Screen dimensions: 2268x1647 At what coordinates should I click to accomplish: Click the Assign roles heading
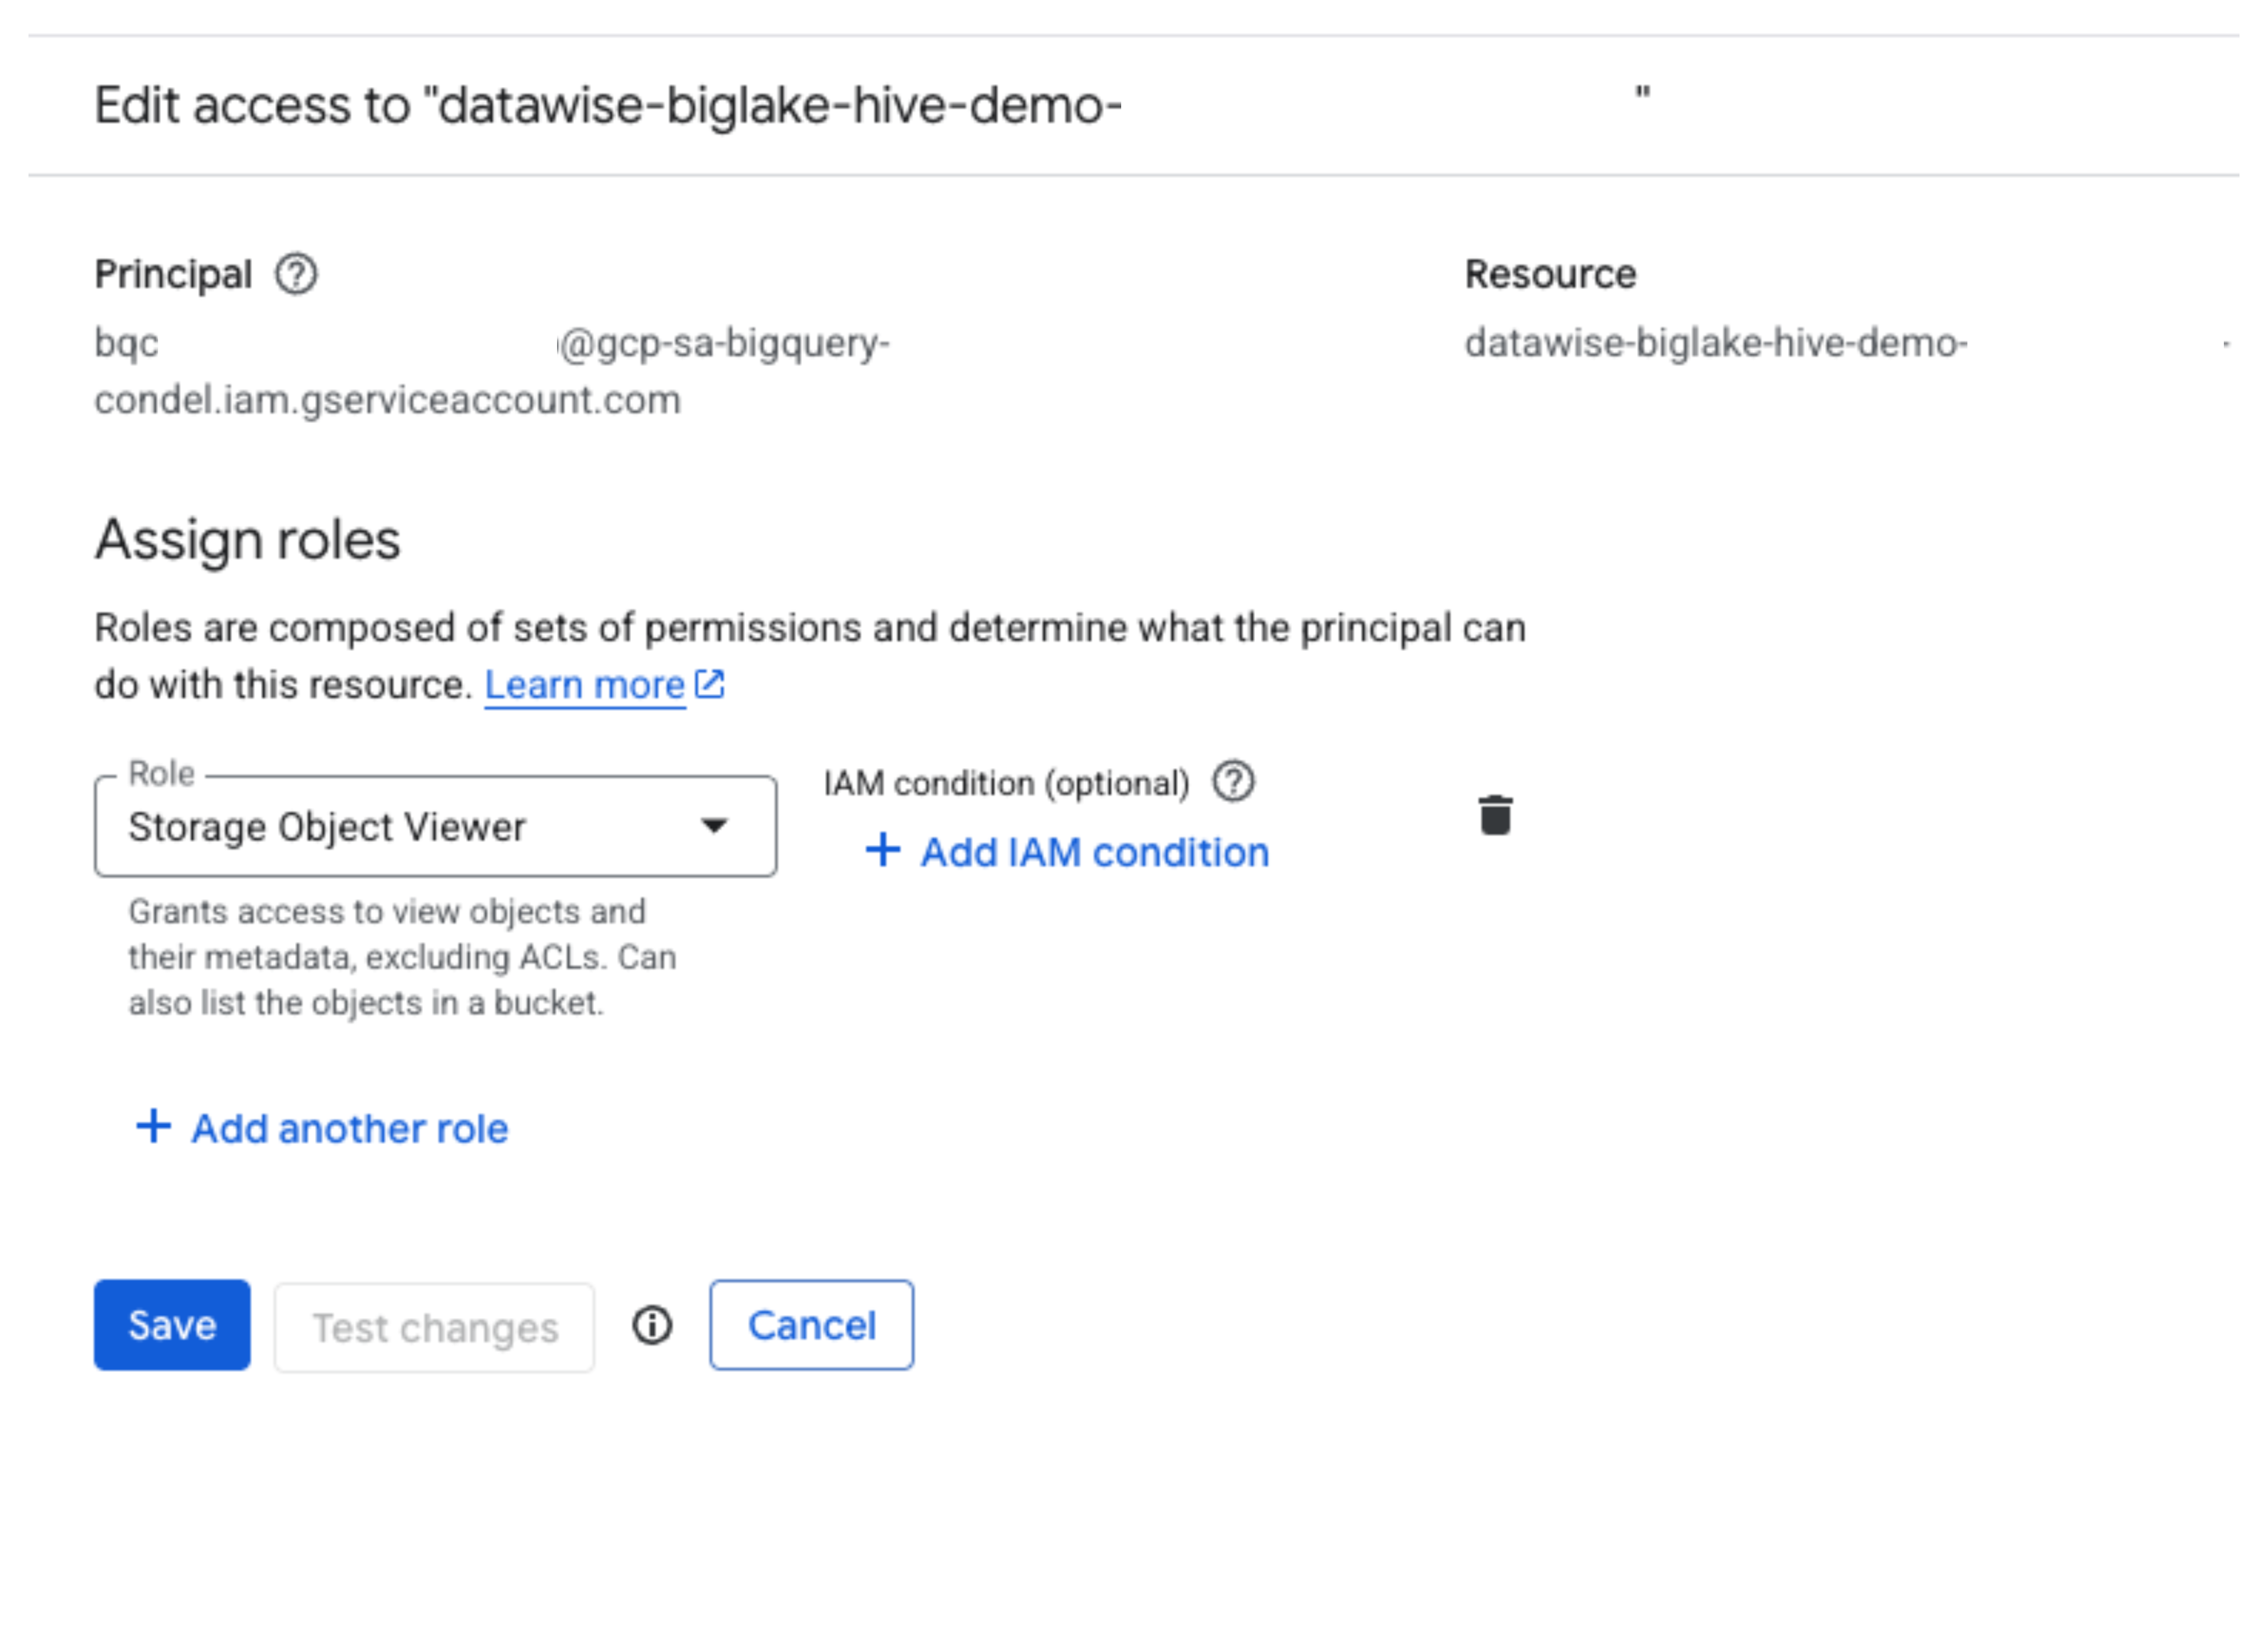point(248,540)
